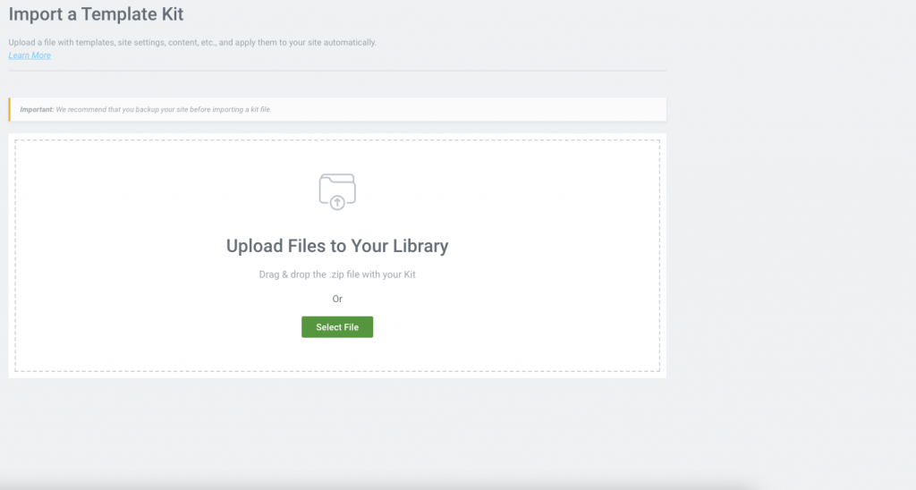Click the 'Drag & drop the .zip file' text
Screen dimensions: 916x490
(337, 275)
